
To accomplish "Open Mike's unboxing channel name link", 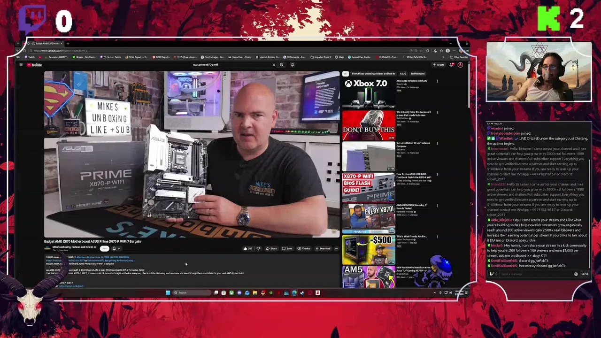I will [x=74, y=247].
